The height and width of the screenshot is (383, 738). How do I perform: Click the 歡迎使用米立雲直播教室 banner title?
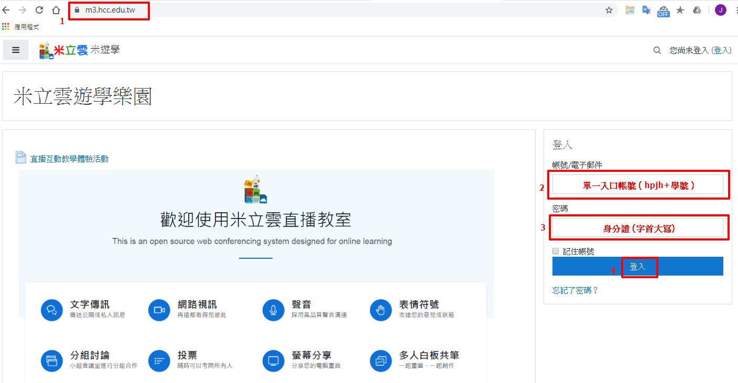click(256, 220)
